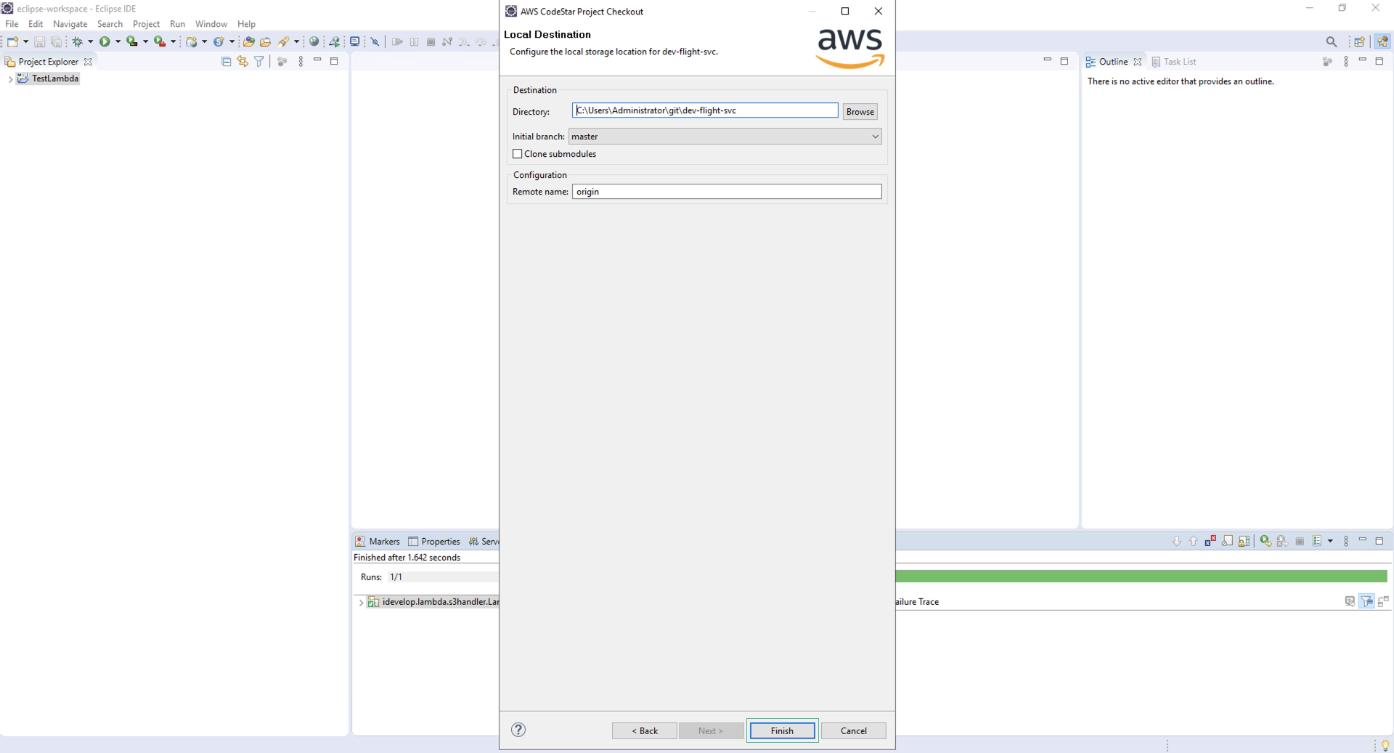Open the Coverage dropdown arrow
The image size is (1394, 753).
tap(145, 41)
